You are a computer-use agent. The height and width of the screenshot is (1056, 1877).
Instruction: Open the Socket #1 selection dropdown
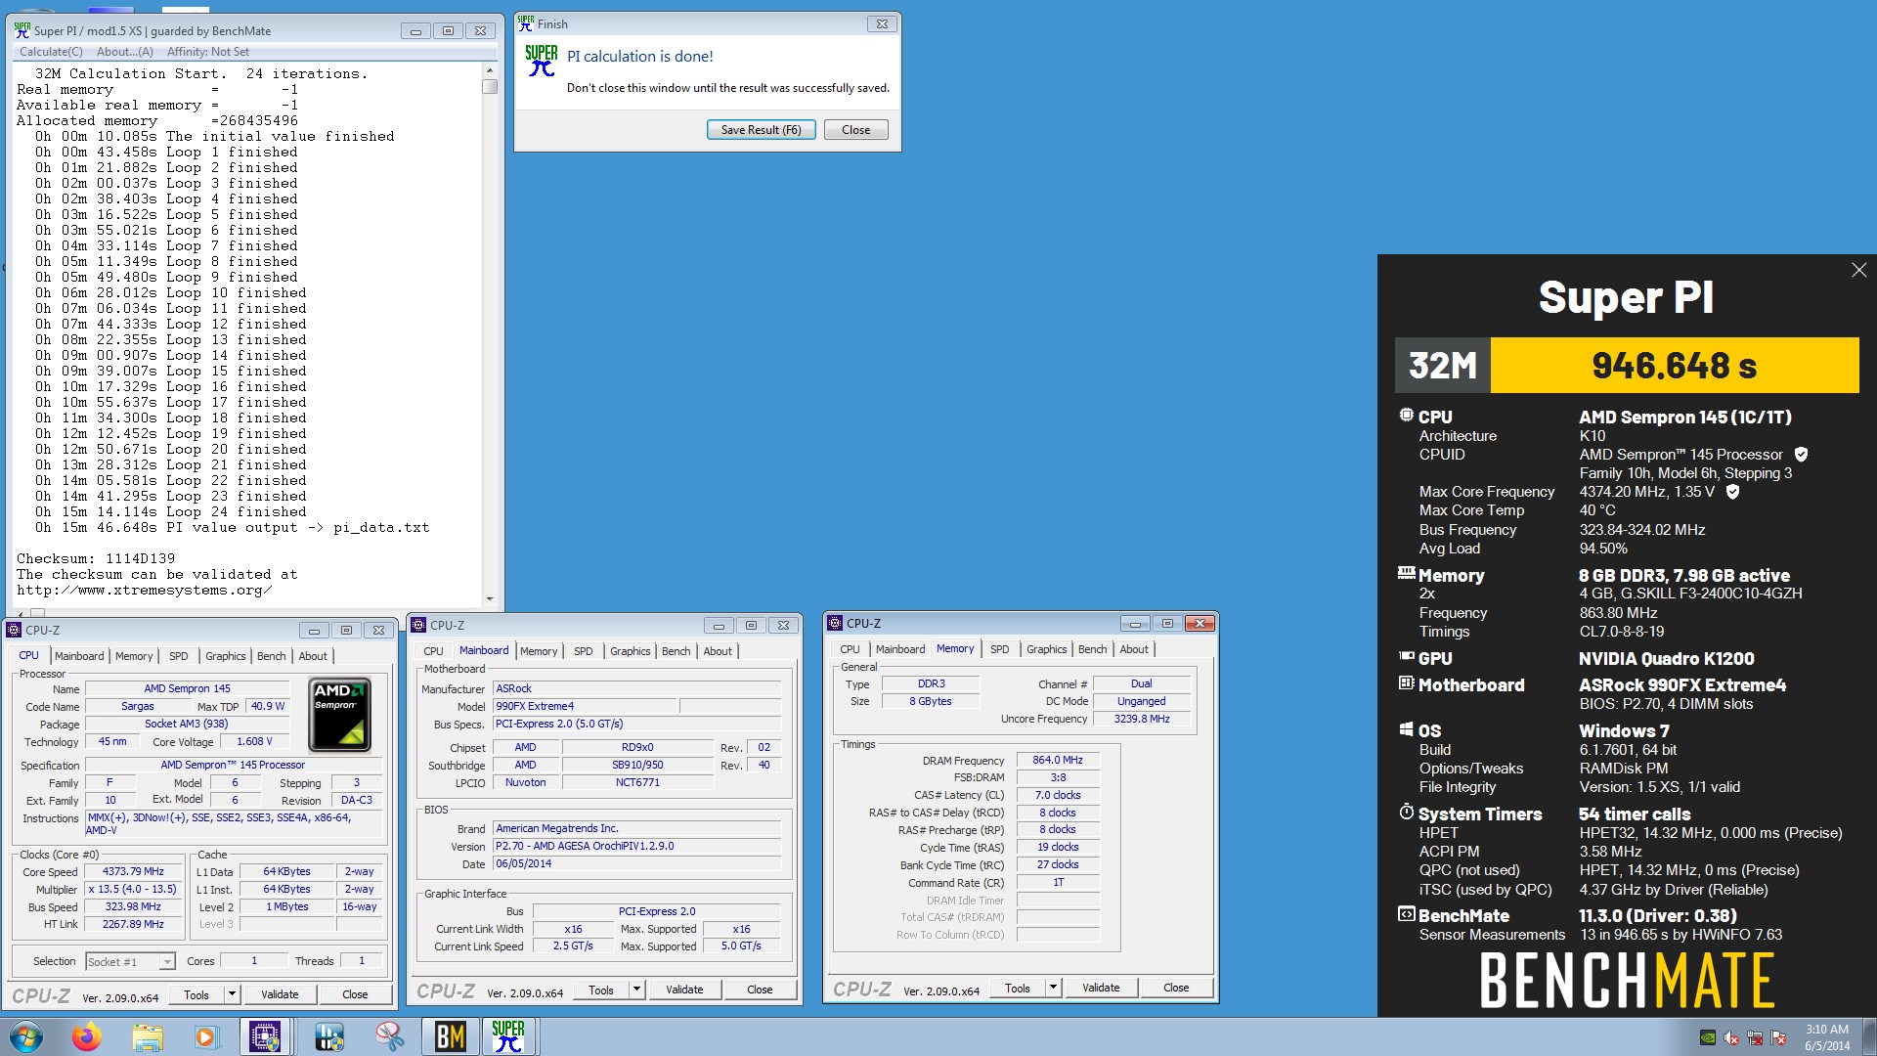tap(130, 962)
